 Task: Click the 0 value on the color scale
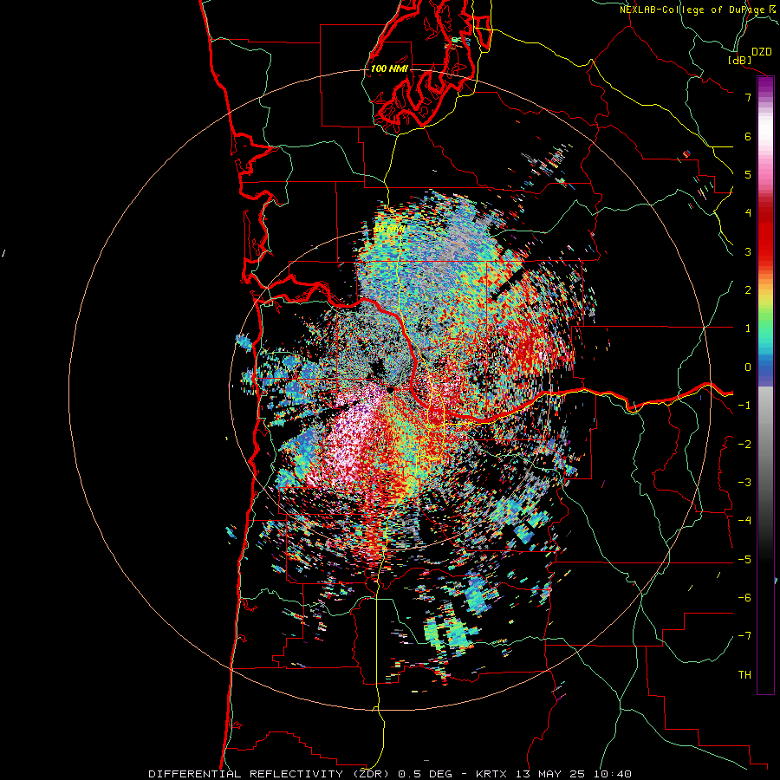point(748,367)
